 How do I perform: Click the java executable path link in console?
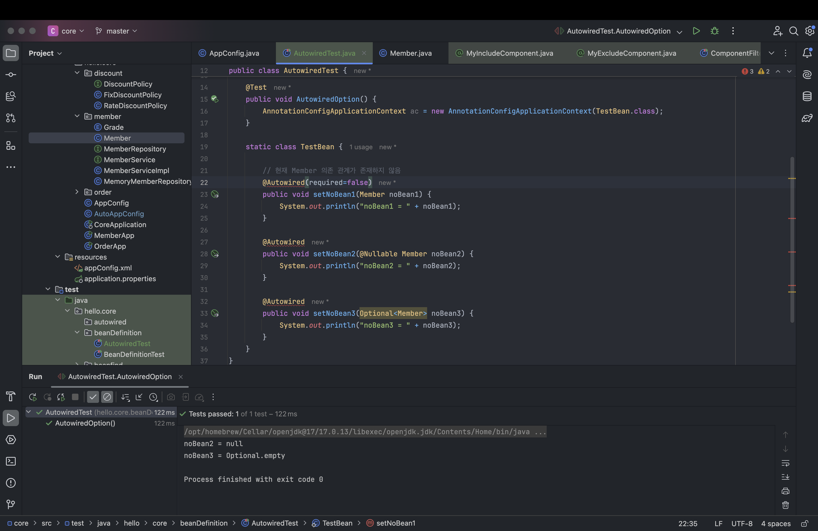click(364, 432)
